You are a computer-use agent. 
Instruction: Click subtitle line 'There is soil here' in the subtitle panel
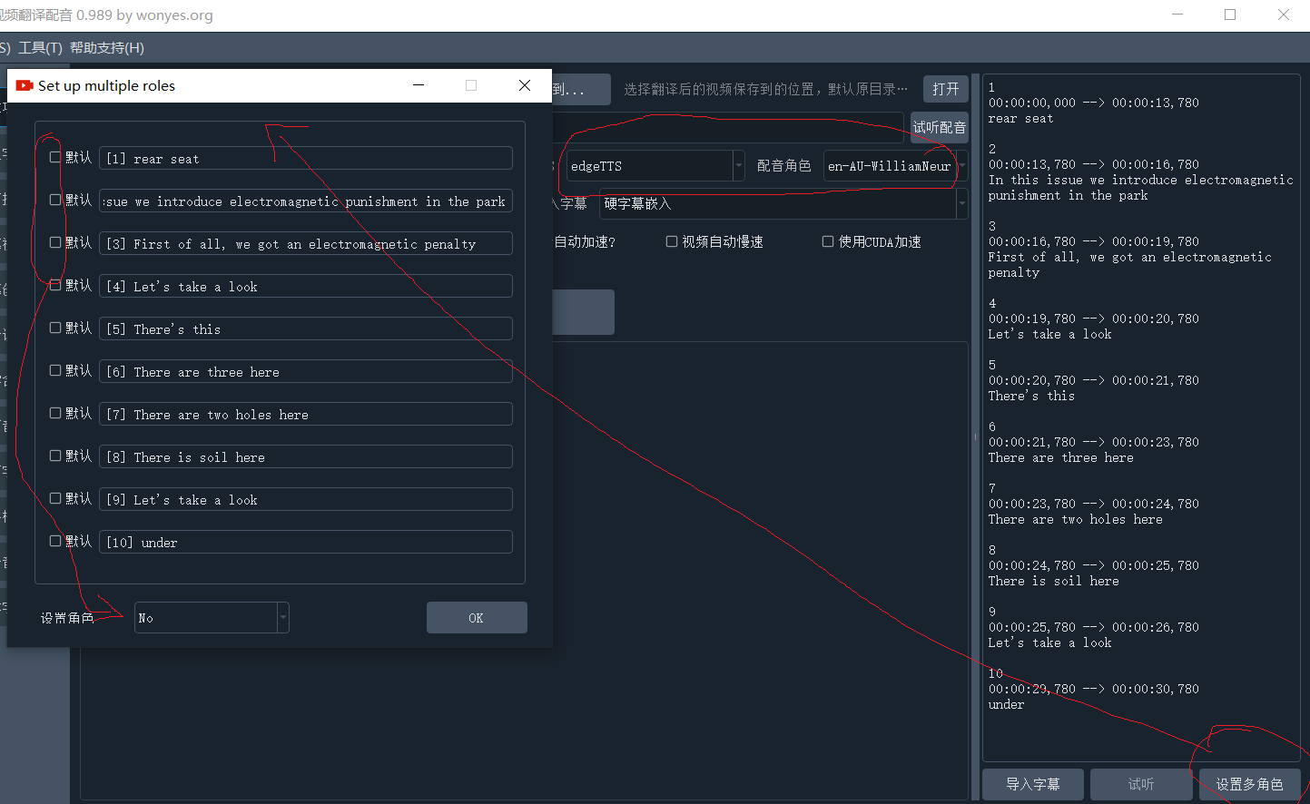(1053, 581)
